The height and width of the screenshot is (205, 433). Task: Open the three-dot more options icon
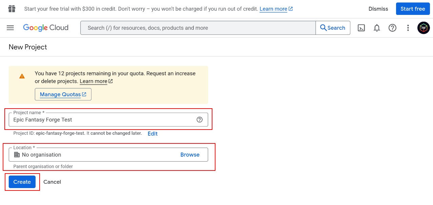click(x=408, y=28)
